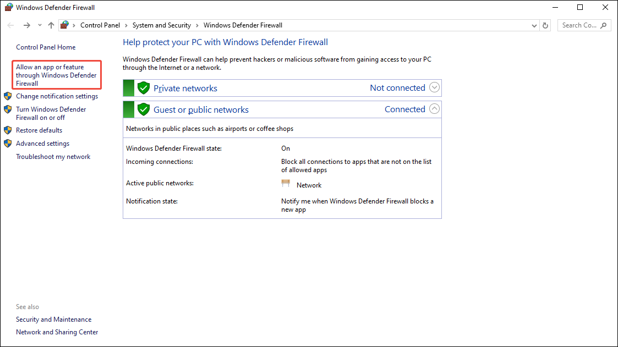Collapse the Guest or public networks section
This screenshot has height=347, width=618.
tap(434, 109)
